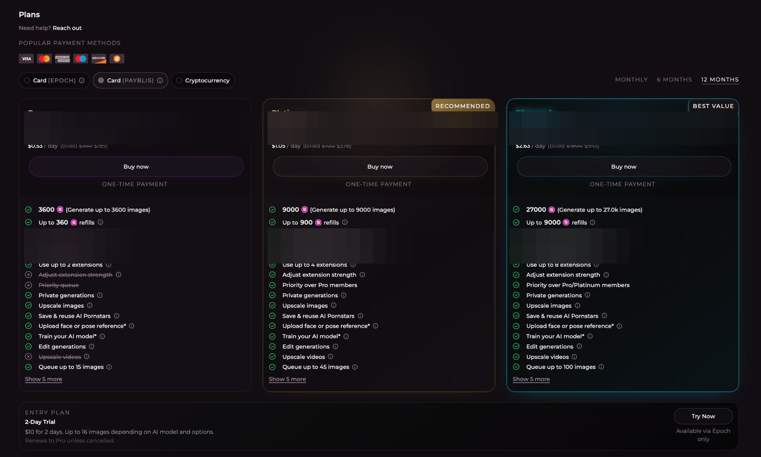Open info for Use up to 4 extensions

point(353,264)
